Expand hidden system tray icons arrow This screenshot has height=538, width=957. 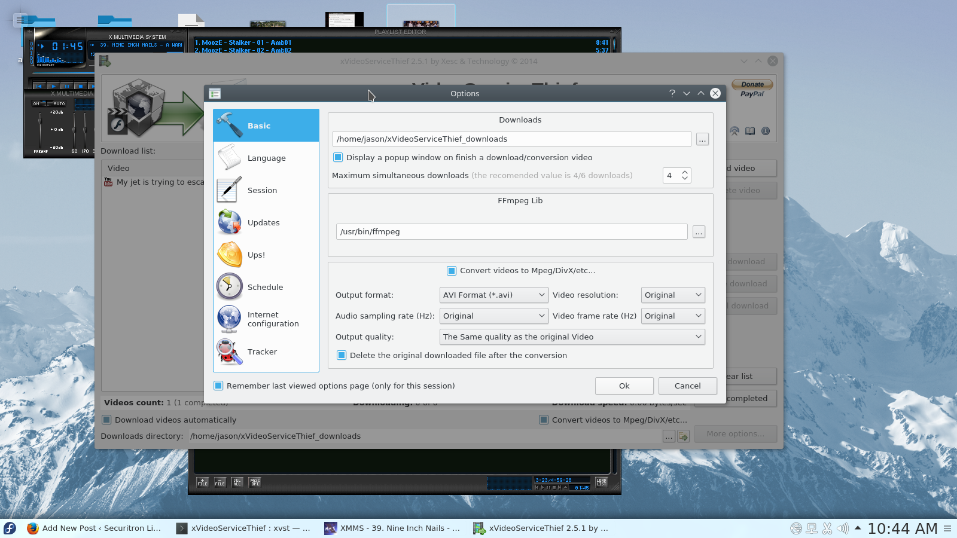pyautogui.click(x=858, y=528)
